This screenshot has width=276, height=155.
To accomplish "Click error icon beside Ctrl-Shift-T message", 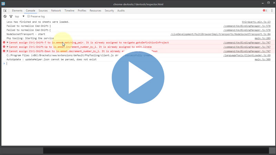I will [x=4, y=42].
